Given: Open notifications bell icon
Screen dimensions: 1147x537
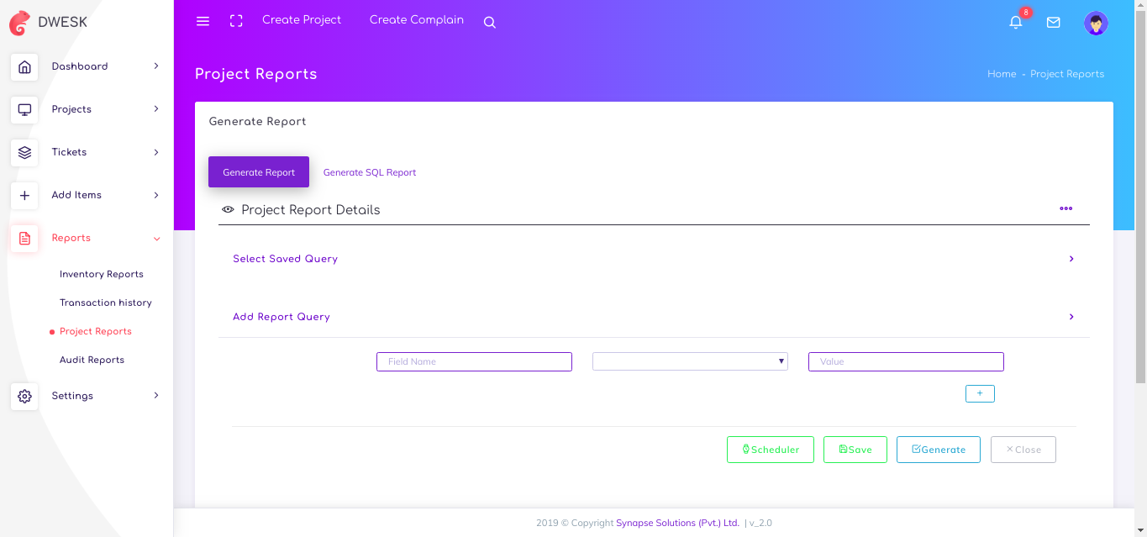Looking at the screenshot, I should [x=1016, y=23].
